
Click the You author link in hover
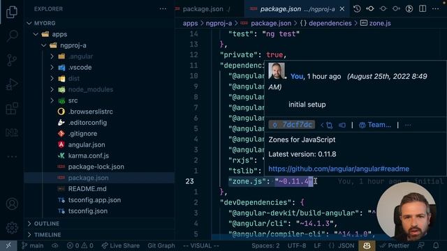pos(297,77)
